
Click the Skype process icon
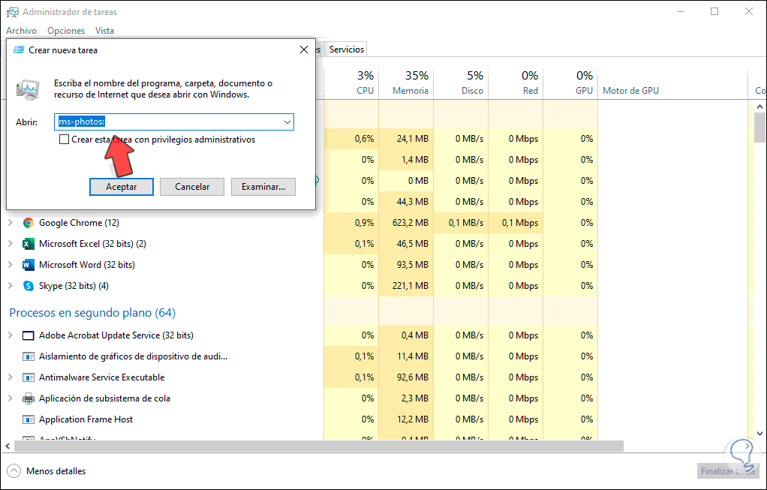tap(29, 286)
